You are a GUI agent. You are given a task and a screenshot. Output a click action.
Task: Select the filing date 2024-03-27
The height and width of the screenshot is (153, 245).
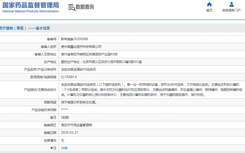click(70, 132)
